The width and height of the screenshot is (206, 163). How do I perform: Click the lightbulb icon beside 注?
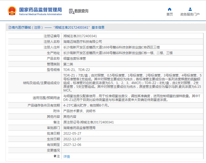click(x=55, y=156)
